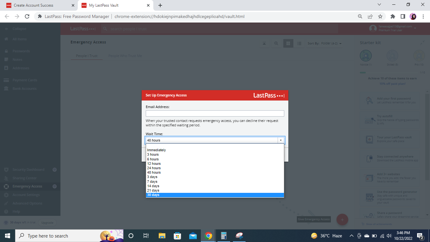
Task: Open Chrome tab search chevron
Action: pos(379,5)
